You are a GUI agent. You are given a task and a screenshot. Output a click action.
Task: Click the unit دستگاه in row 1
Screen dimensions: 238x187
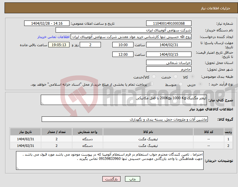(x=88, y=139)
